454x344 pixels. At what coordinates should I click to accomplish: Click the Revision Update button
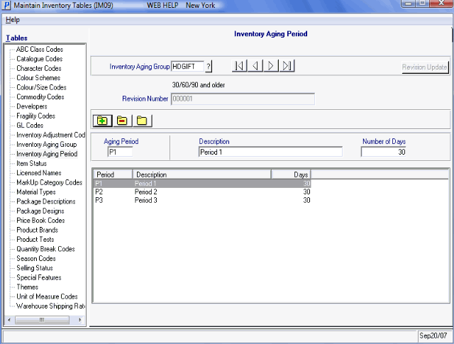(x=425, y=67)
